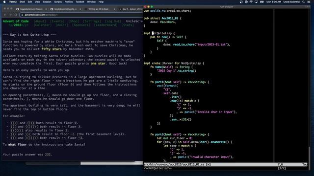
Task: Close the first GitHub browser tab
Action: coord(46,9)
